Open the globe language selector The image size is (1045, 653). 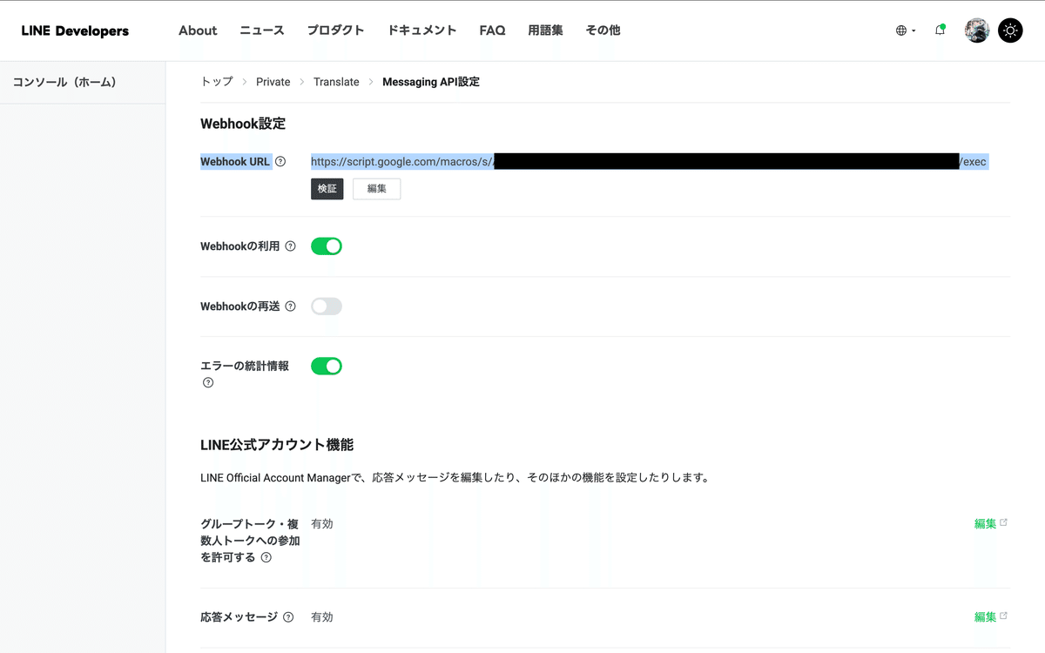point(906,30)
